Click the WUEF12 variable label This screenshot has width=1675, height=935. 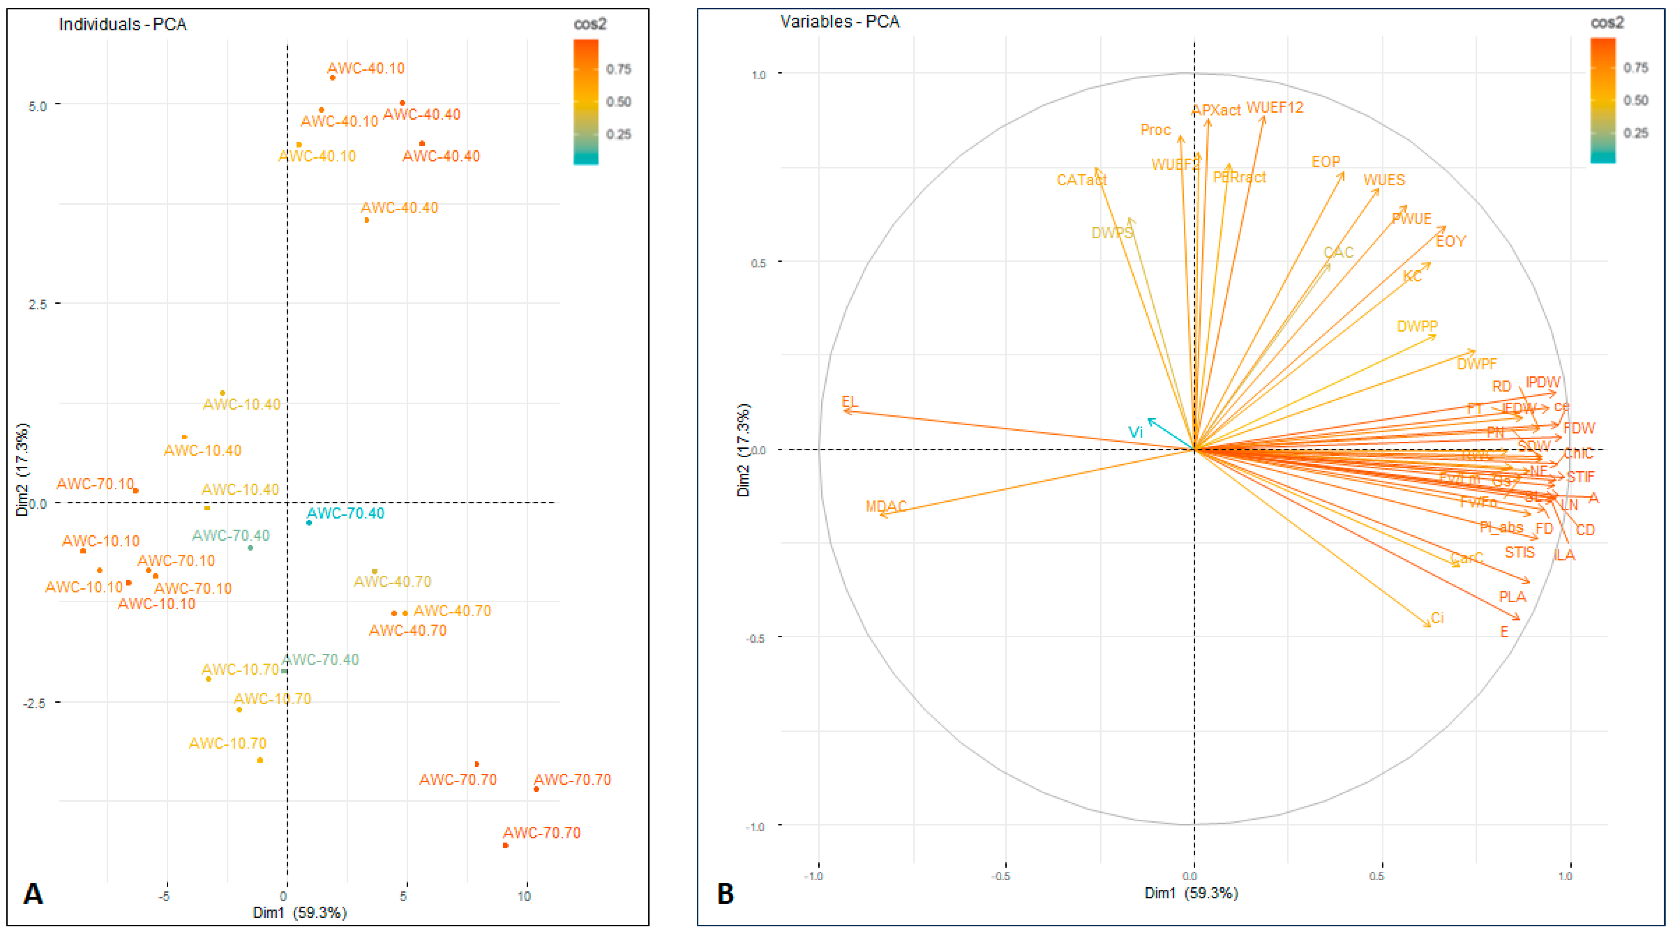pyautogui.click(x=1275, y=108)
